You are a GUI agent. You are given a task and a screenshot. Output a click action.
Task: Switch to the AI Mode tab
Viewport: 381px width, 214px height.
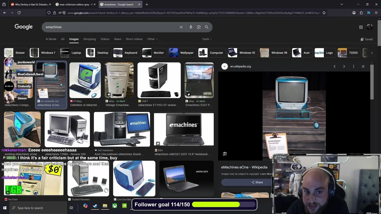click(51, 39)
